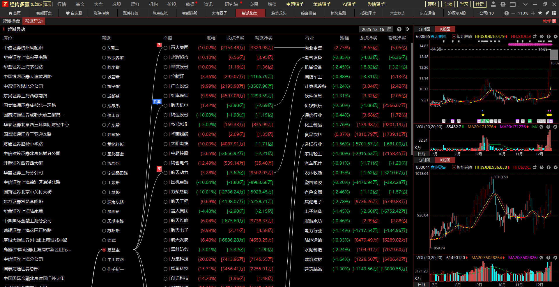Click help icon beside the date field
The height and width of the screenshot is (287, 559).
[399, 29]
